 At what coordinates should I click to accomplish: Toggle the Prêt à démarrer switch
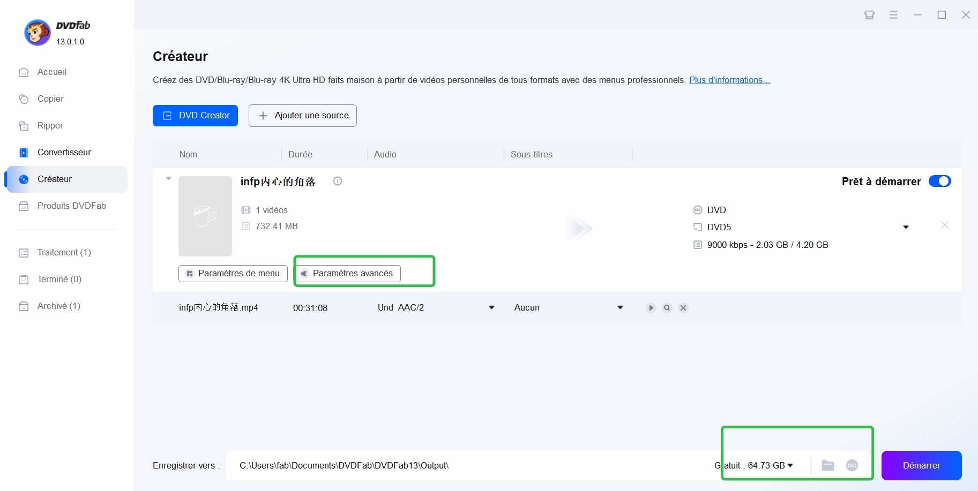coord(939,182)
